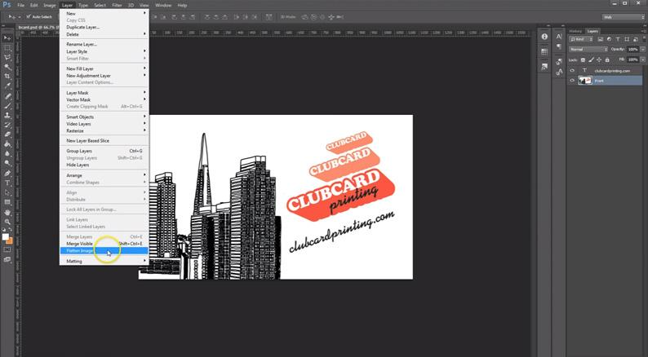Change the screen mode icon

(x=7, y=259)
